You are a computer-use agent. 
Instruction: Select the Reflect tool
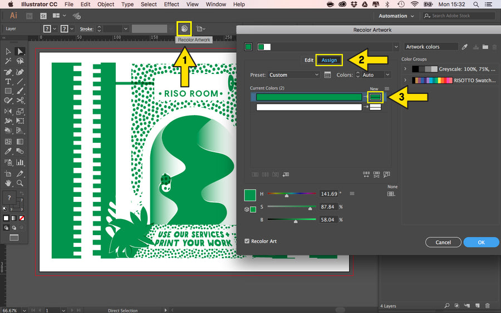(x=8, y=111)
